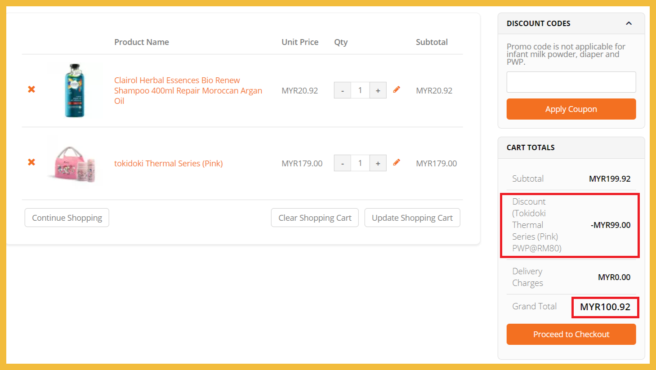Screen dimensions: 656x370
Task: Decrease tokidoki quantity with minus button
Action: 343,163
